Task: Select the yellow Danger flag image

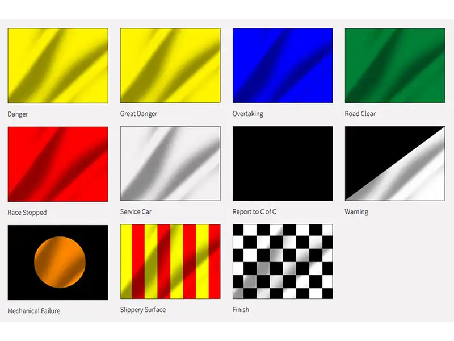Action: pos(57,64)
